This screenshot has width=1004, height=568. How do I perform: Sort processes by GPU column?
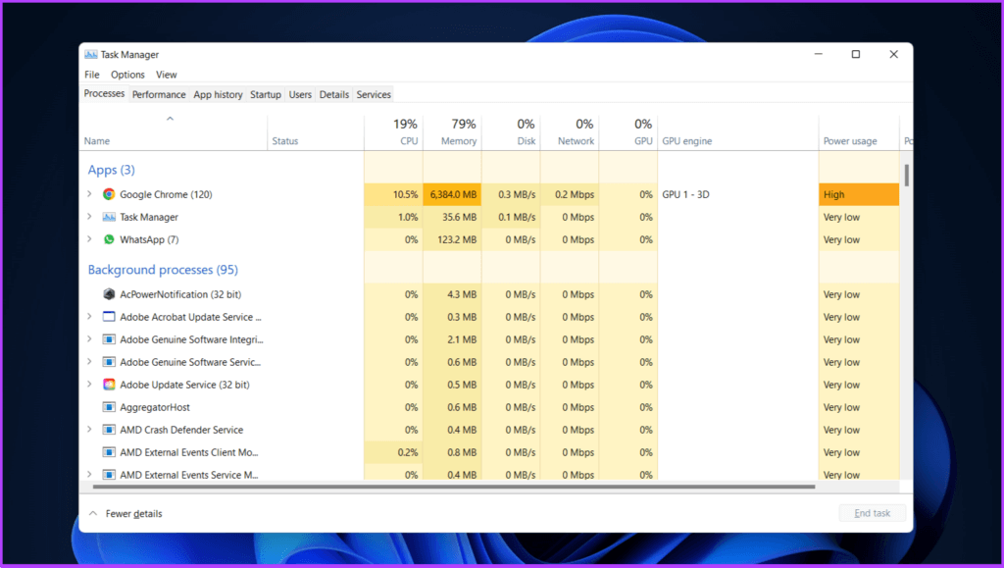pyautogui.click(x=628, y=132)
